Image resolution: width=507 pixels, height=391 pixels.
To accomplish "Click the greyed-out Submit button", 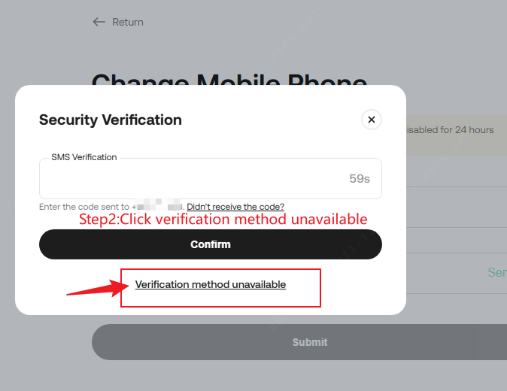I will click(x=310, y=342).
